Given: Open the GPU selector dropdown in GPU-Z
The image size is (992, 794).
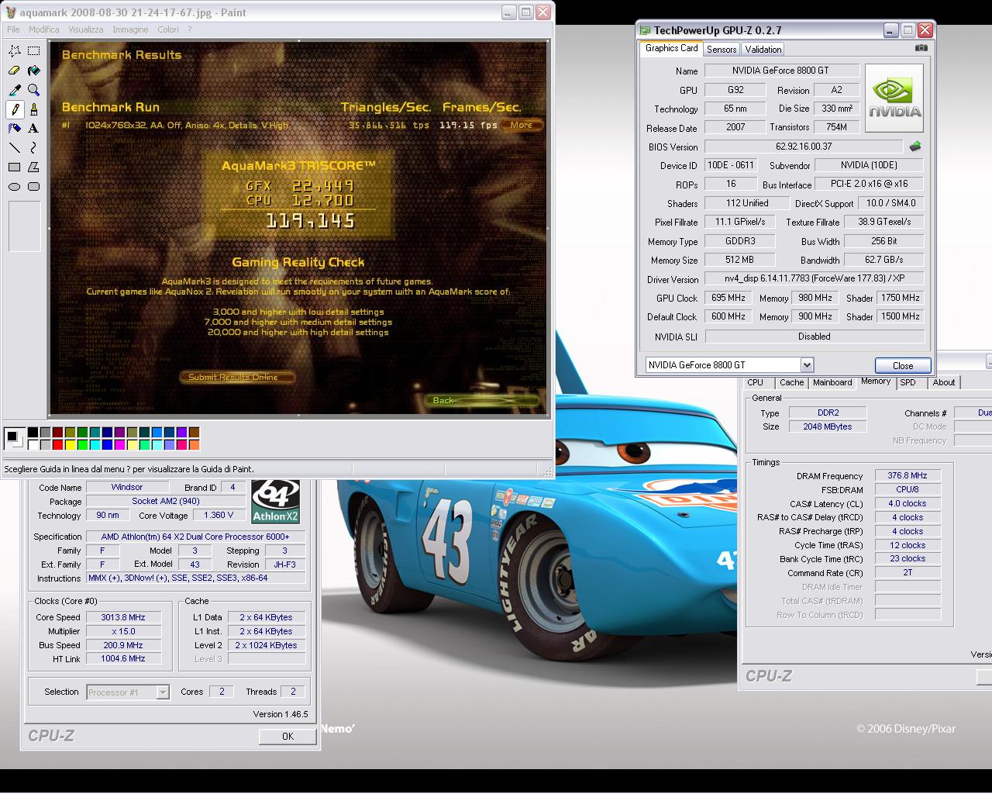Looking at the screenshot, I should (x=807, y=364).
